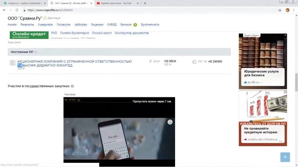This screenshot has width=298, height=167.
Task: Open the Конструктор документов link
Action: 132,33
